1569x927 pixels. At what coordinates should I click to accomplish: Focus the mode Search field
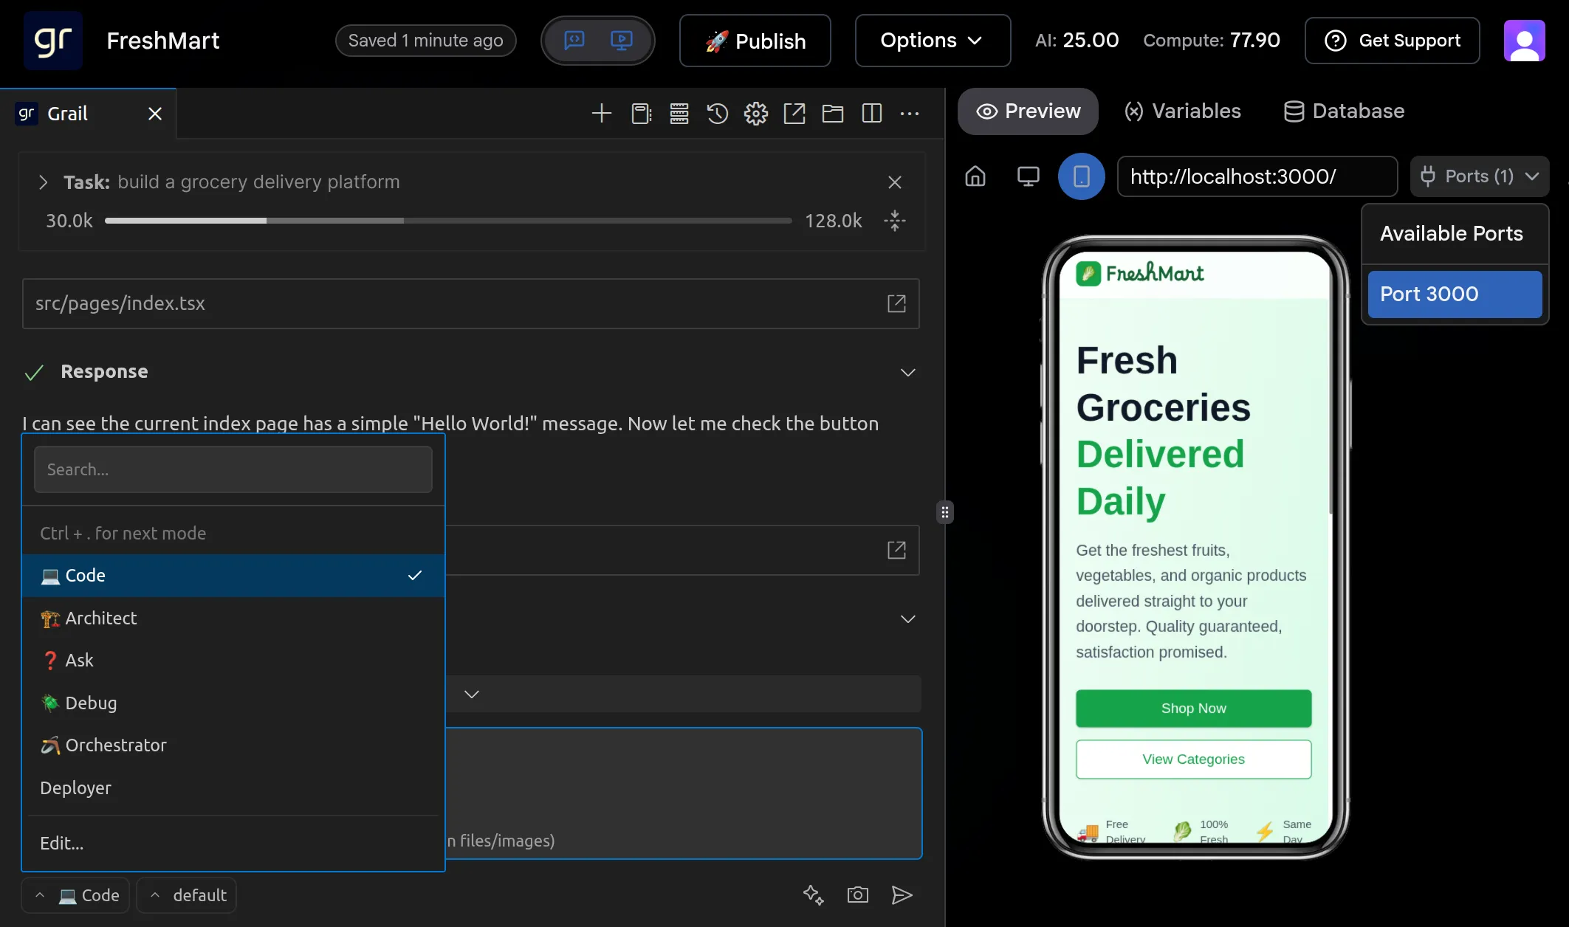click(233, 469)
